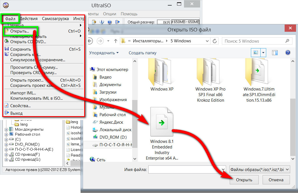The height and width of the screenshot is (193, 298).
Task: Select the lang folder in UltraISO file list
Action: click(x=74, y=122)
